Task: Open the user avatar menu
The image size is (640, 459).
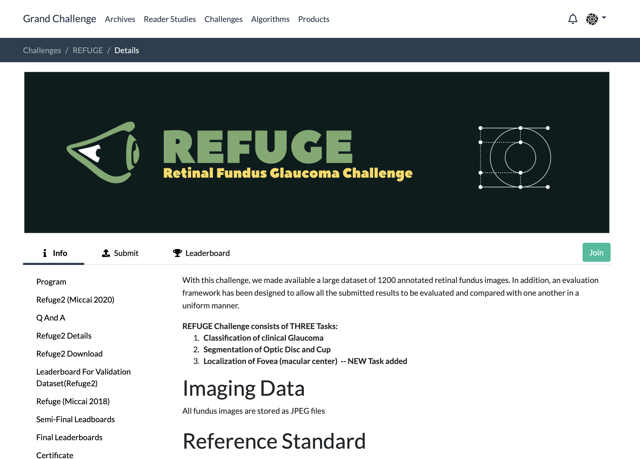Action: (x=596, y=19)
